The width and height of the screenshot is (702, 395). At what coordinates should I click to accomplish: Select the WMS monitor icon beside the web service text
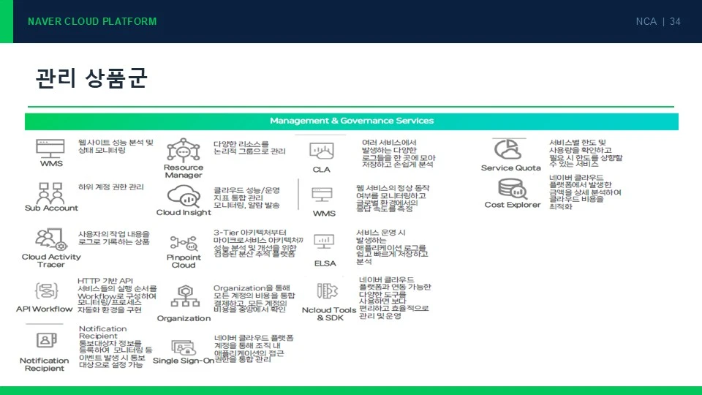point(322,195)
